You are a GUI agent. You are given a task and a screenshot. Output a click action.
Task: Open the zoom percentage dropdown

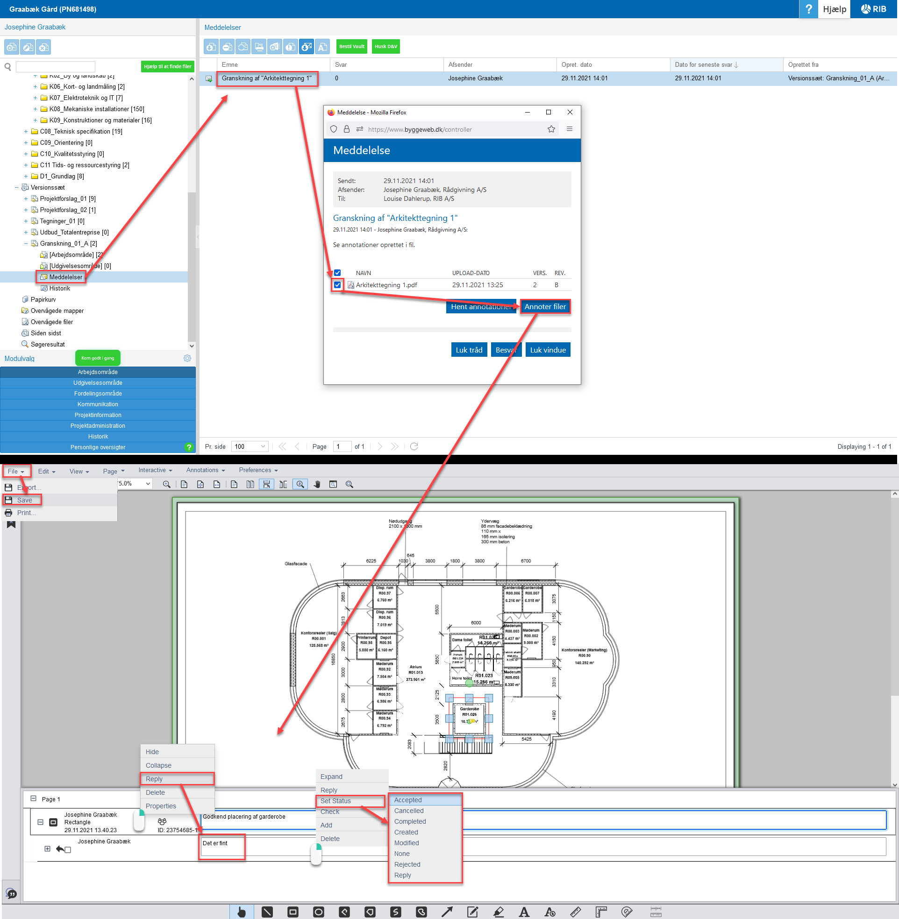[x=148, y=484]
